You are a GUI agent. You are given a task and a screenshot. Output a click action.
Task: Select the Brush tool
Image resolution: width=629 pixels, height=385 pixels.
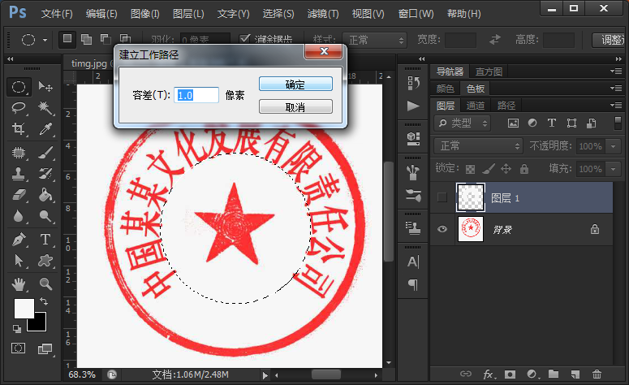[x=45, y=153]
